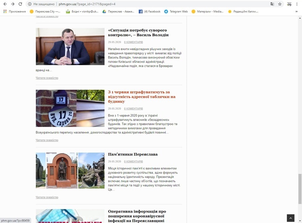Image resolution: width=302 pixels, height=223 pixels.
Task: Open the translate page icon
Action: pyautogui.click(x=272, y=4)
